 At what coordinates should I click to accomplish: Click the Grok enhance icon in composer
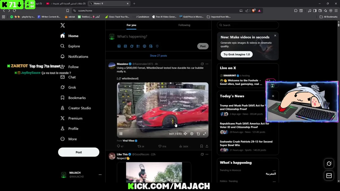pos(132,46)
